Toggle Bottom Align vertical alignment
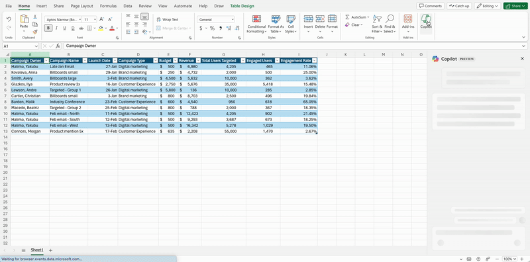This screenshot has height=262, width=530. 144,16
